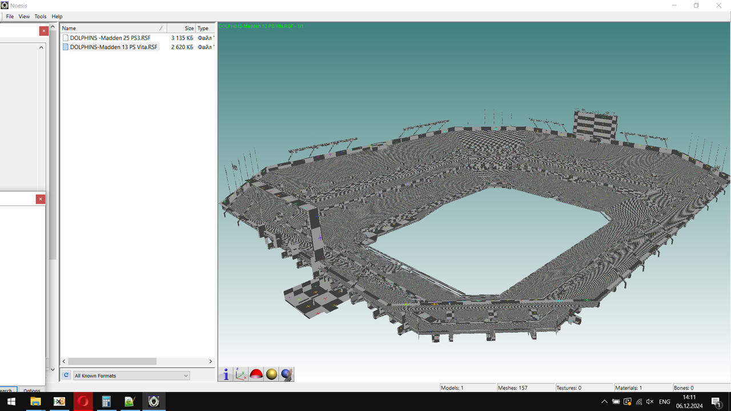Click the gold sphere icon in viewport toolbar
This screenshot has width=731, height=411.
tap(272, 374)
